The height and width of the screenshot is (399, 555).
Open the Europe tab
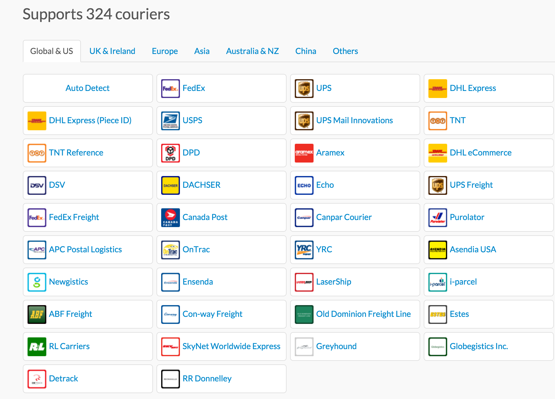[x=165, y=51]
